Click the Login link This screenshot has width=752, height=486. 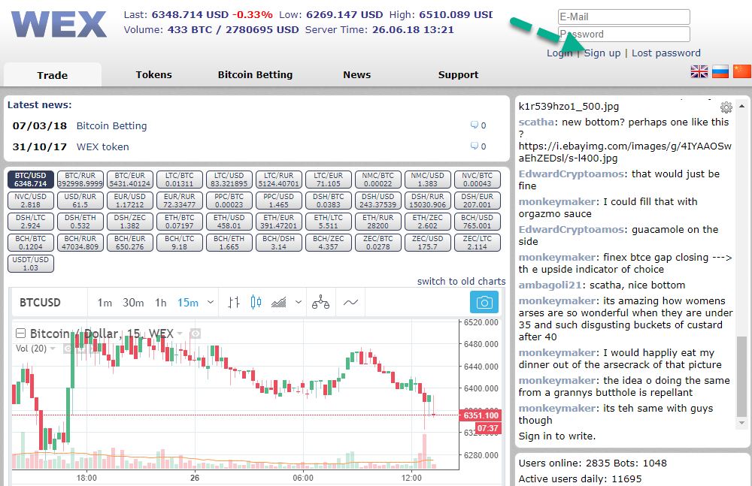point(559,53)
